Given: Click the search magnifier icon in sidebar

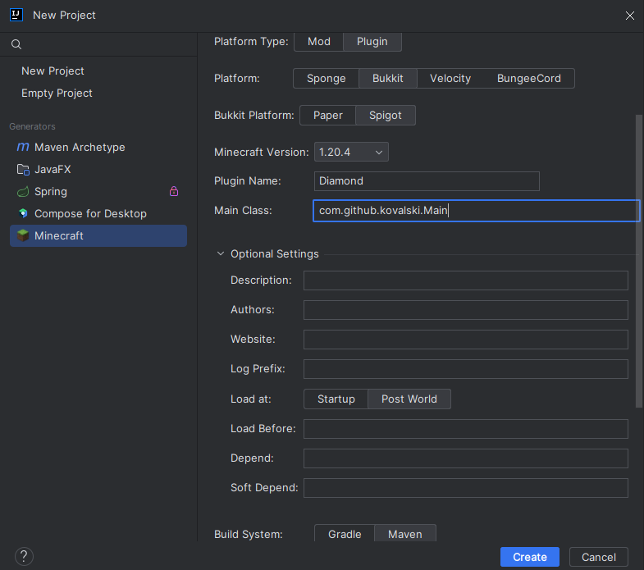Looking at the screenshot, I should tap(16, 44).
